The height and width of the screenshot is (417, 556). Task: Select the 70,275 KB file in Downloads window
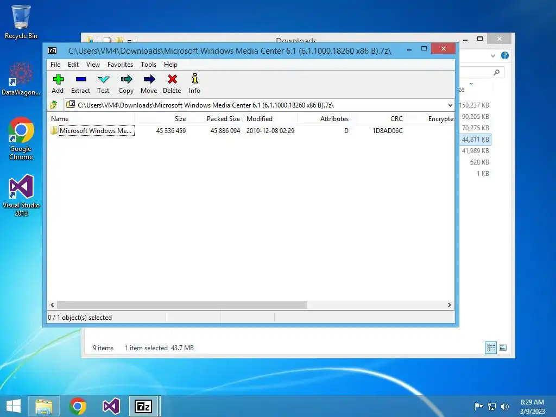pos(475,128)
